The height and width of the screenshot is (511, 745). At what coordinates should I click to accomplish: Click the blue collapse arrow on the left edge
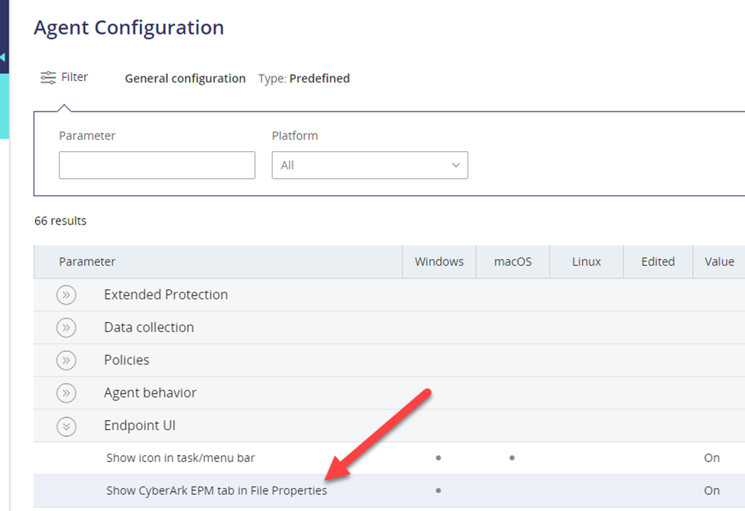[3, 57]
